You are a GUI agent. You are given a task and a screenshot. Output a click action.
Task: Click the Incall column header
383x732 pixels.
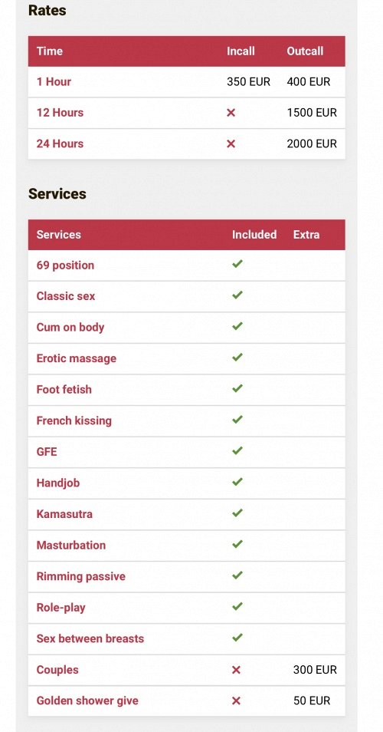(x=241, y=51)
